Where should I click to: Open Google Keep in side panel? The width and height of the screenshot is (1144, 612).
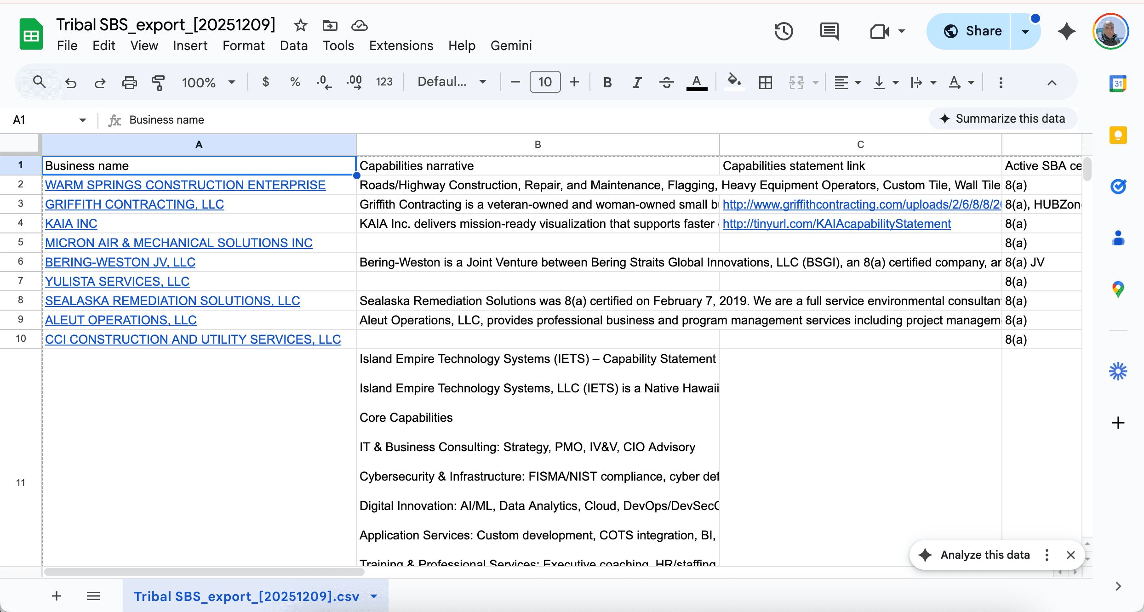[1118, 136]
